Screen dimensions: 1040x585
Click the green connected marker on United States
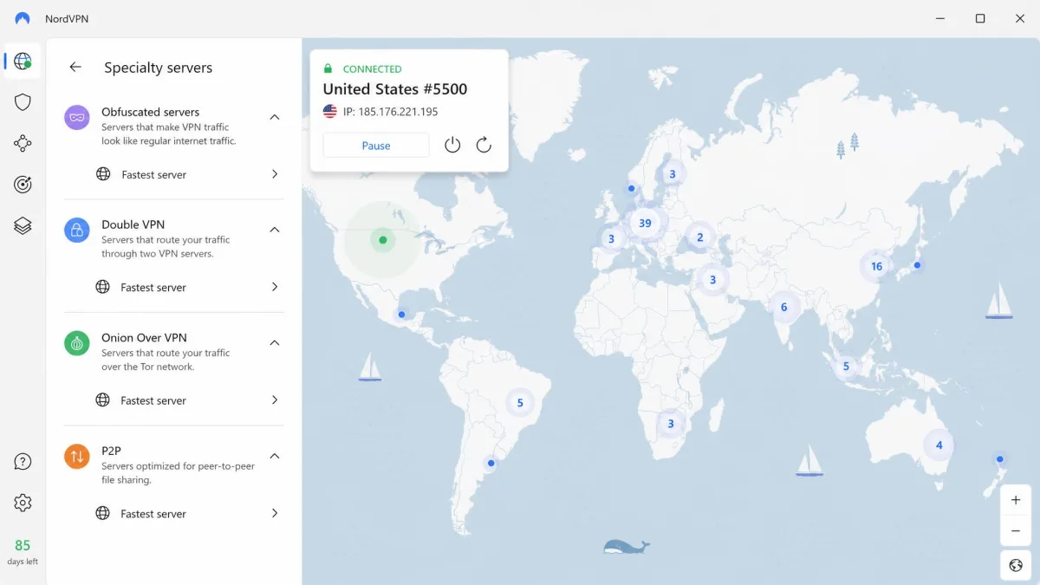pos(383,240)
